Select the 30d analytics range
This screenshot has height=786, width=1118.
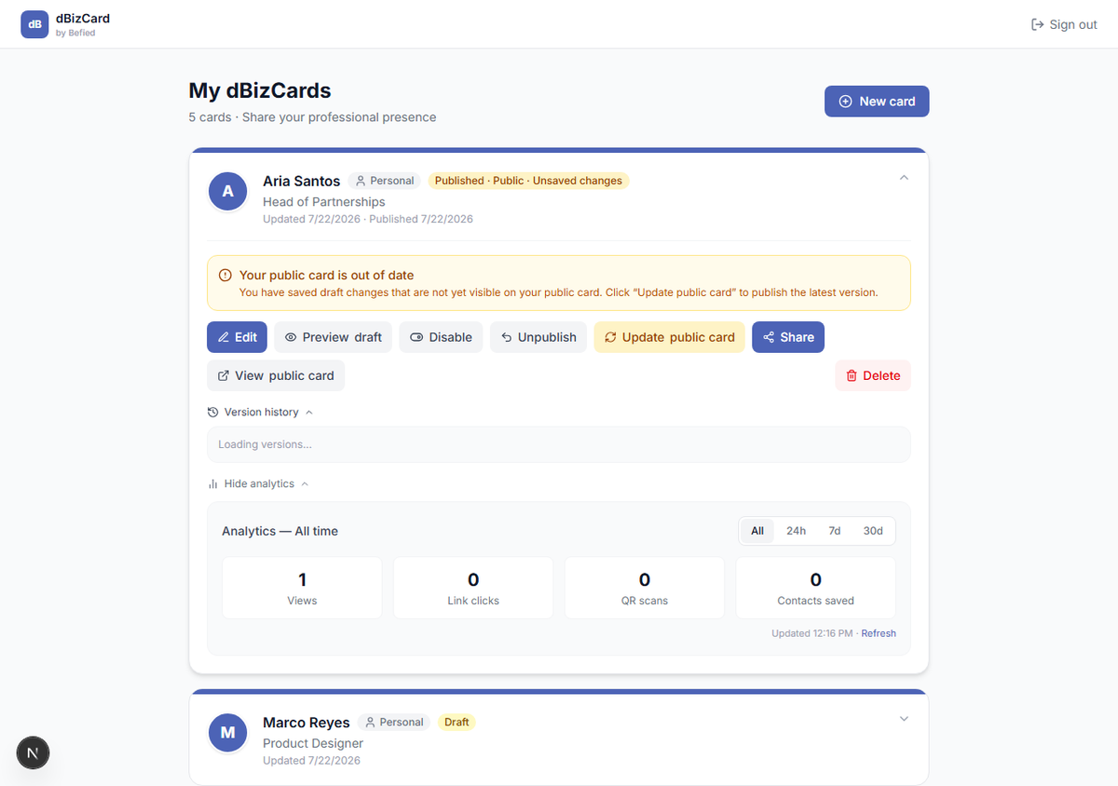click(873, 531)
